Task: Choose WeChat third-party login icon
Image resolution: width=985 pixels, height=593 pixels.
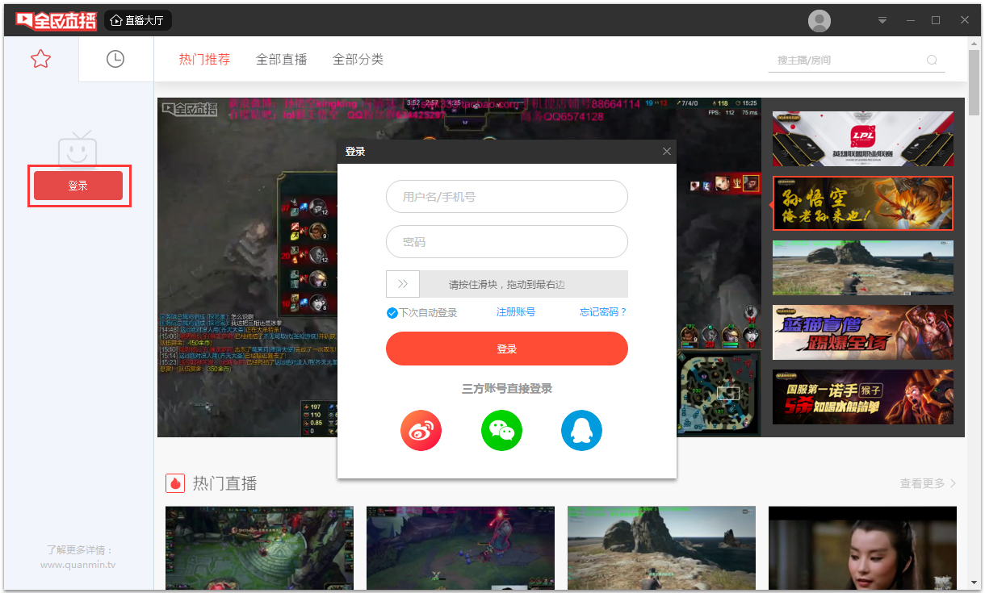Action: pos(501,431)
